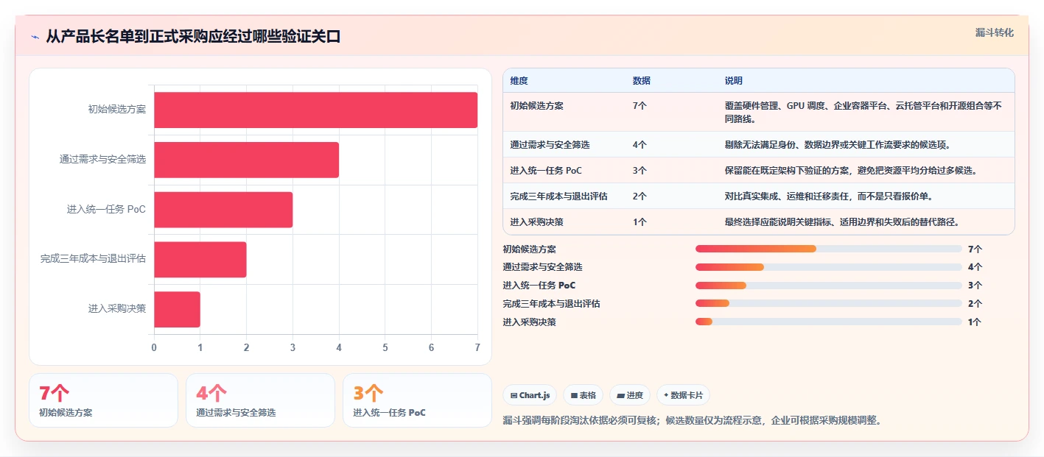The width and height of the screenshot is (1044, 457).
Task: Click the 维度 column header
Action: click(x=519, y=81)
